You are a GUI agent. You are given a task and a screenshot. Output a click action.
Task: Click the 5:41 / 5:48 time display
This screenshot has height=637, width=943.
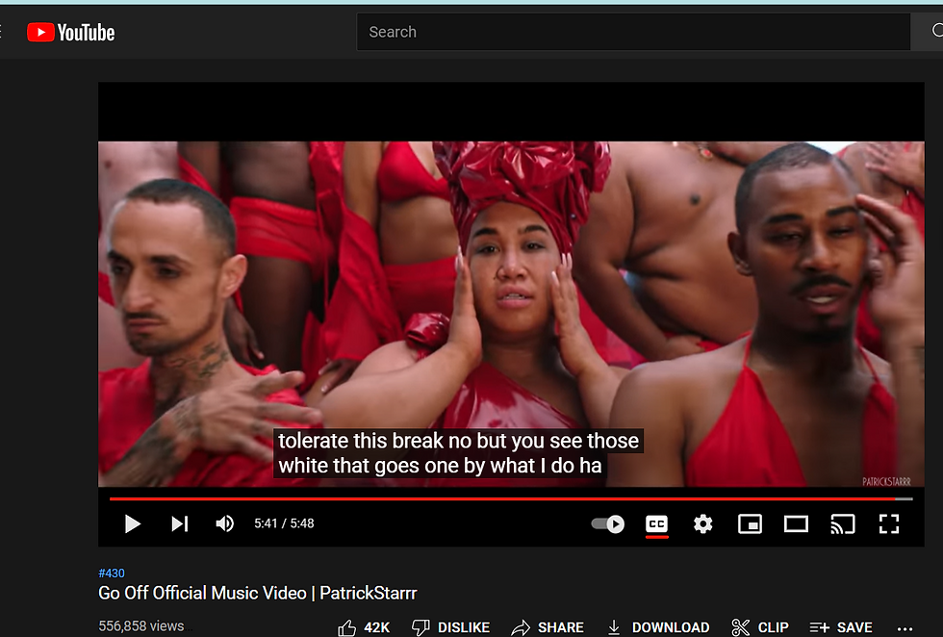(284, 523)
